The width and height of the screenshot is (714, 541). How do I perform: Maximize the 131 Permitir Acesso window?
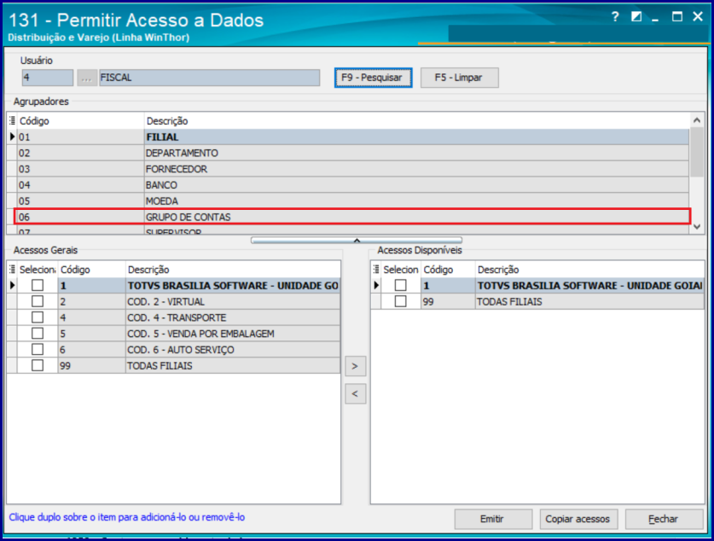click(677, 17)
